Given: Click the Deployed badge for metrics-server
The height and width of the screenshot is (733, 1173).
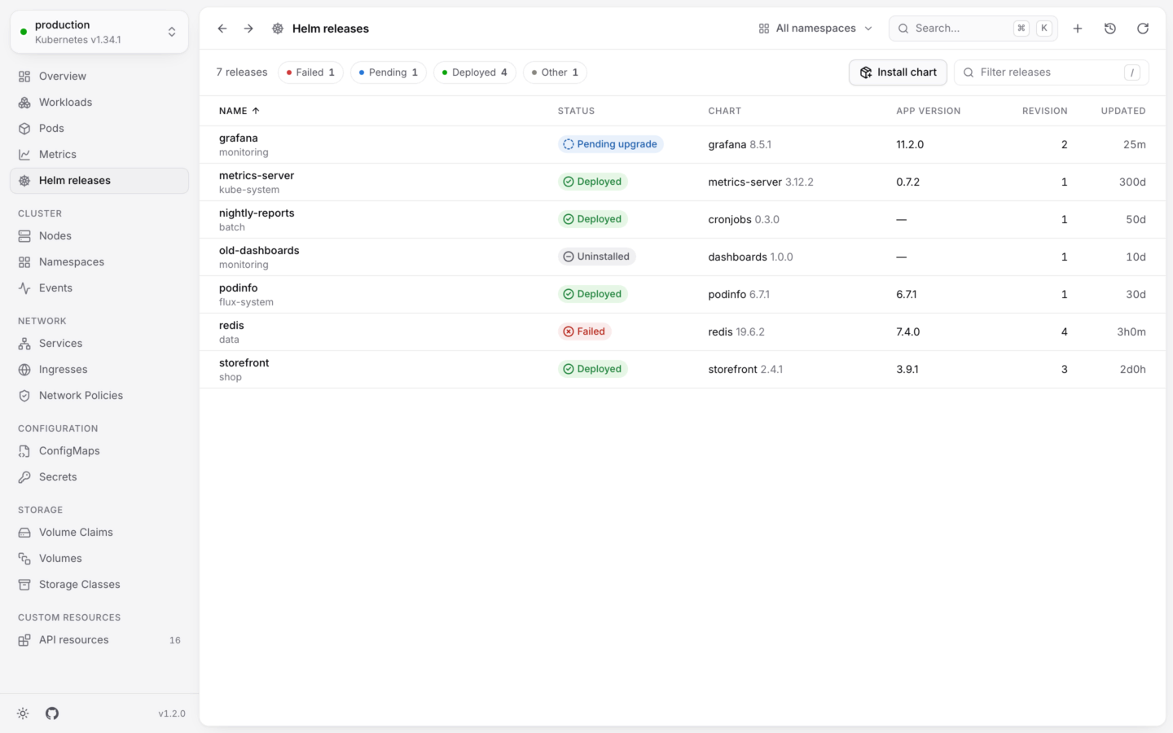Looking at the screenshot, I should (x=592, y=182).
